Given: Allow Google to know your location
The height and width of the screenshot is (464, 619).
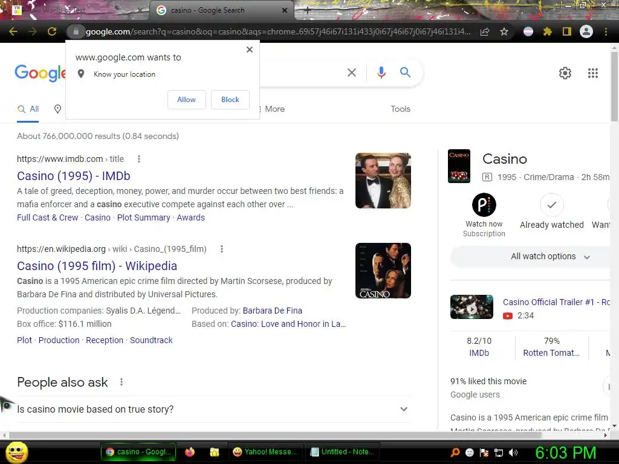Looking at the screenshot, I should 187,100.
